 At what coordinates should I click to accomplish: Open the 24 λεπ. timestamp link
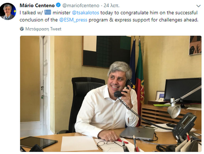pos(111,6)
